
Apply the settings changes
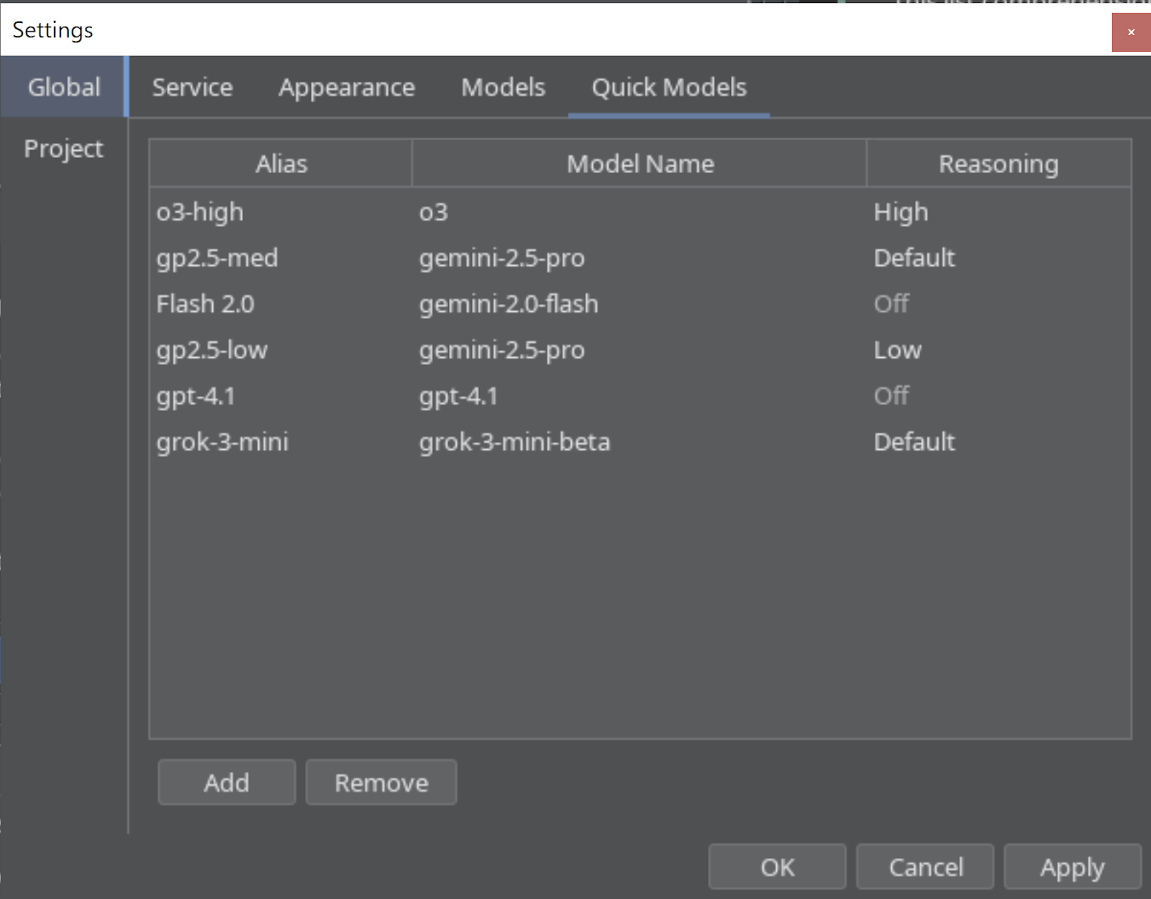pos(1073,867)
